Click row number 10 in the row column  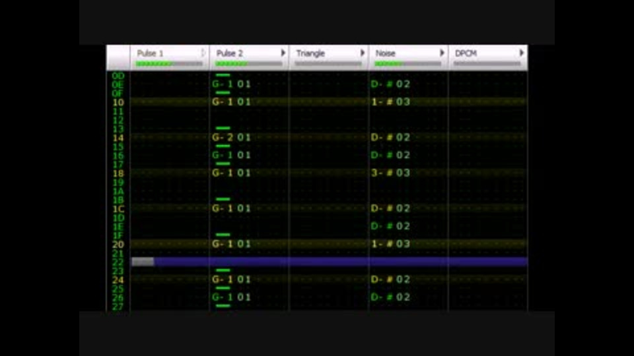click(x=118, y=102)
